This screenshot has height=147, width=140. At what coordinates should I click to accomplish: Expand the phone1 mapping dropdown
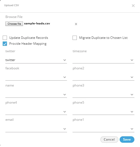[x=103, y=129]
